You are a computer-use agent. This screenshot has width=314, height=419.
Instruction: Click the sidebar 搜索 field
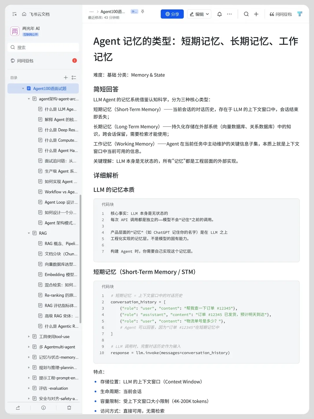[43, 47]
